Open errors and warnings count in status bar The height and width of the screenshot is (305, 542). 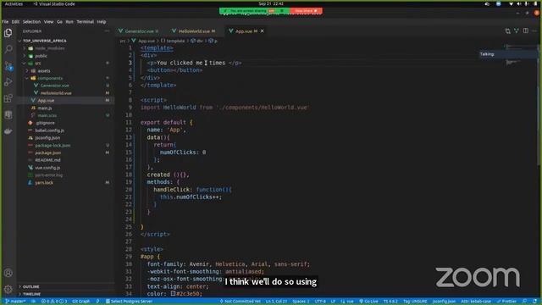pyautogui.click(x=54, y=302)
